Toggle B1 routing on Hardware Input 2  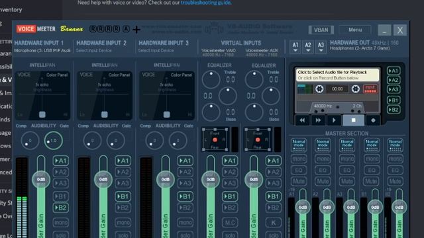click(123, 196)
